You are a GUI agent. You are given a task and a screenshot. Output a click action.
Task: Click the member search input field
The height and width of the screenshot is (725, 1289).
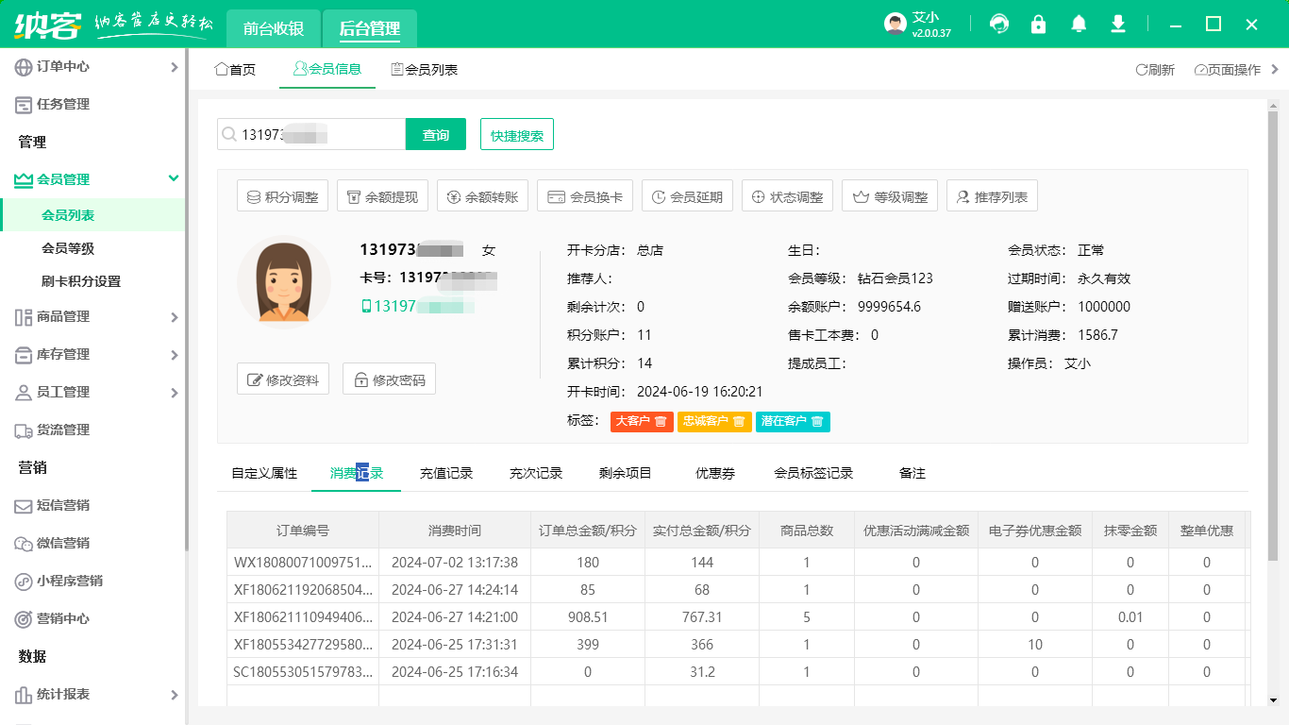(321, 135)
